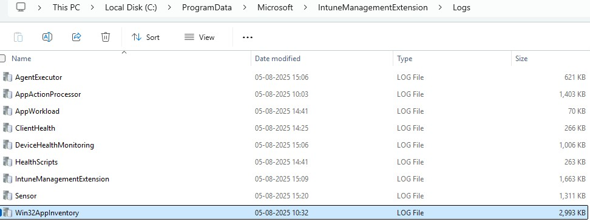The width and height of the screenshot is (590, 222).
Task: Expand chevron after ProgramData breadcrumb
Action: pos(245,7)
